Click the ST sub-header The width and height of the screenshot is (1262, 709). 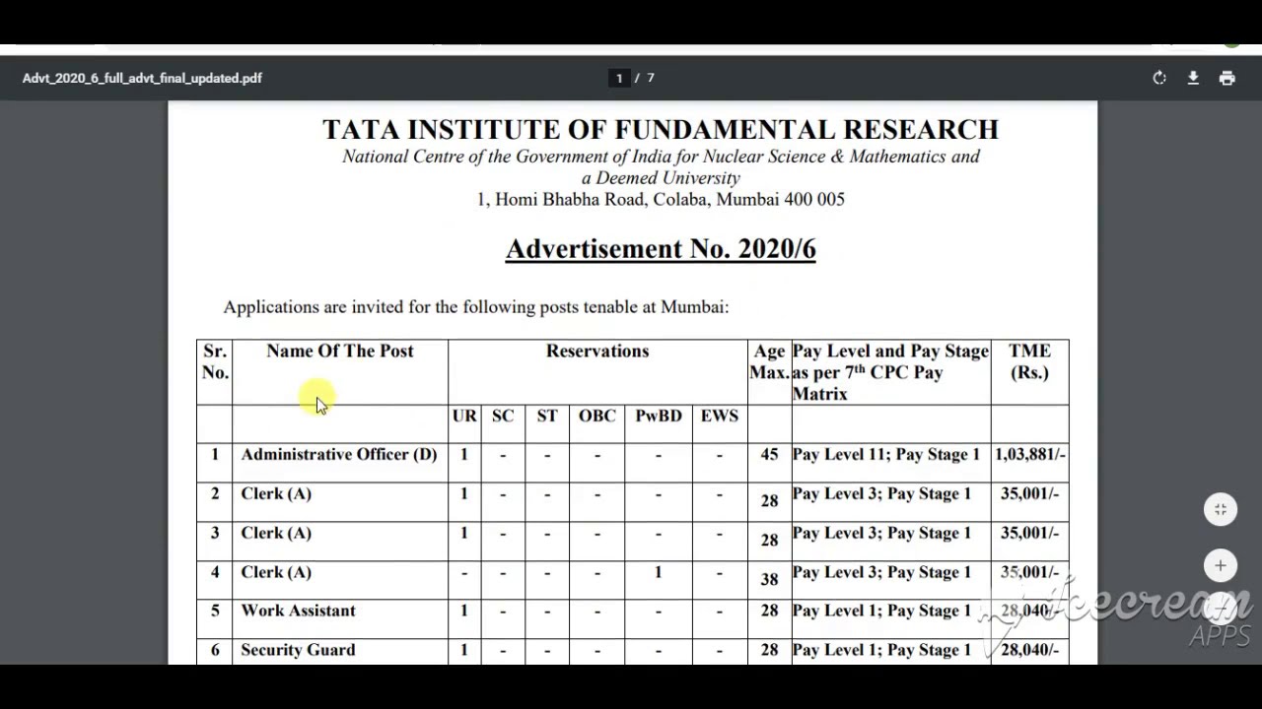547,416
